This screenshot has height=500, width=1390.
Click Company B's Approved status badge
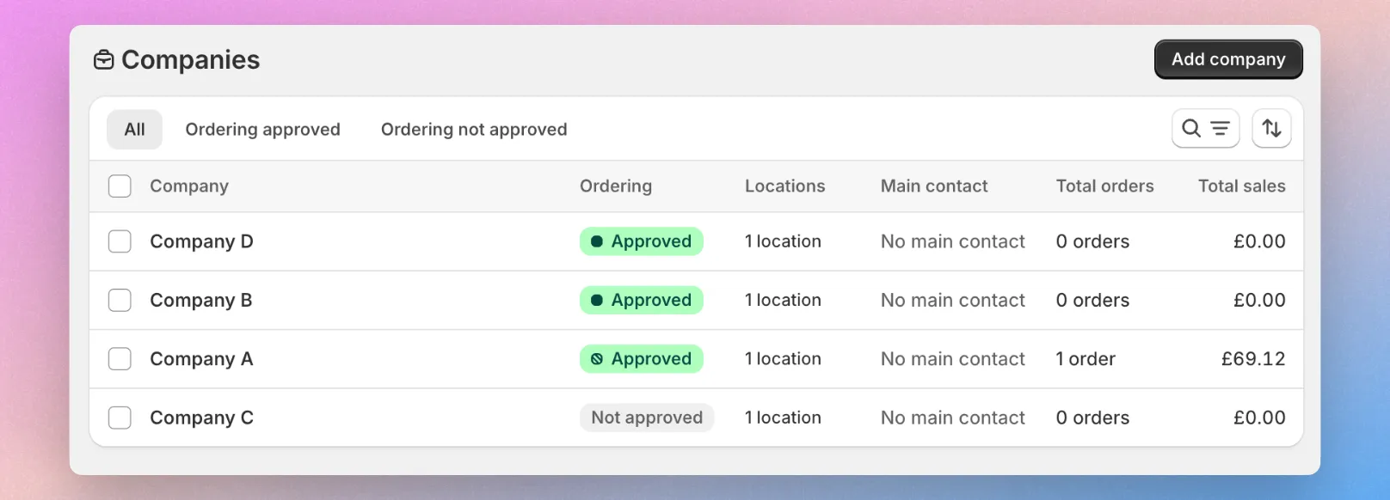[x=642, y=300]
